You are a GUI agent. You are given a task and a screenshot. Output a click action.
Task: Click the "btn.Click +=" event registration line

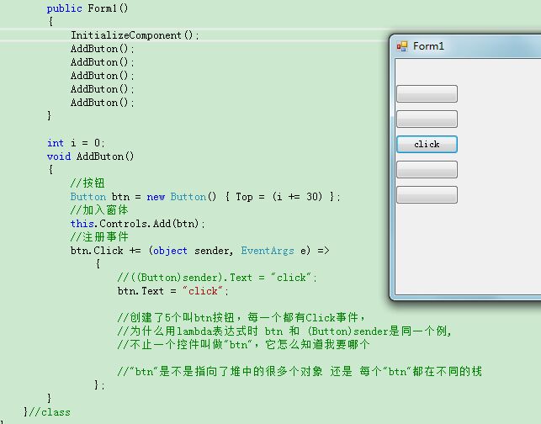point(199,251)
